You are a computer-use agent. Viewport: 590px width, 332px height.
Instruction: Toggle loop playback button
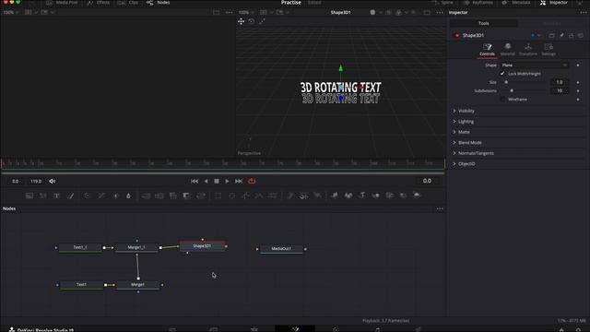click(252, 182)
